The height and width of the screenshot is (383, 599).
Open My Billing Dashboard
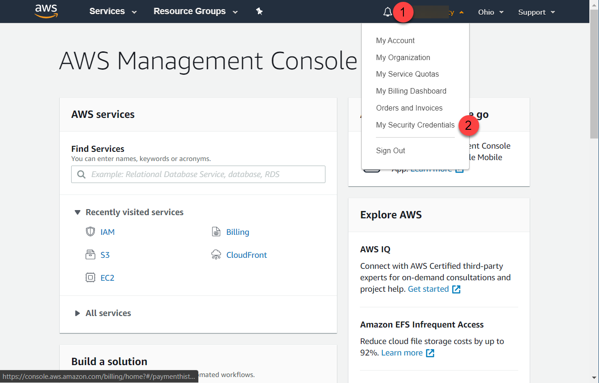click(411, 91)
